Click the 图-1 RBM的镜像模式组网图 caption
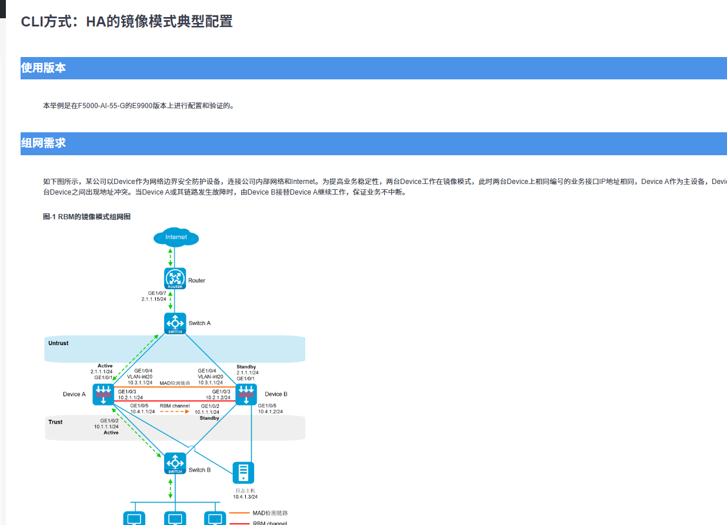727x525 pixels. pyautogui.click(x=86, y=217)
